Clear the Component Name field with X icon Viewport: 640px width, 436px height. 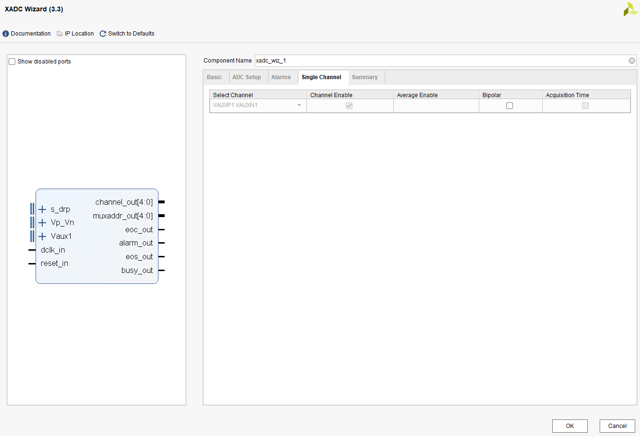(631, 61)
